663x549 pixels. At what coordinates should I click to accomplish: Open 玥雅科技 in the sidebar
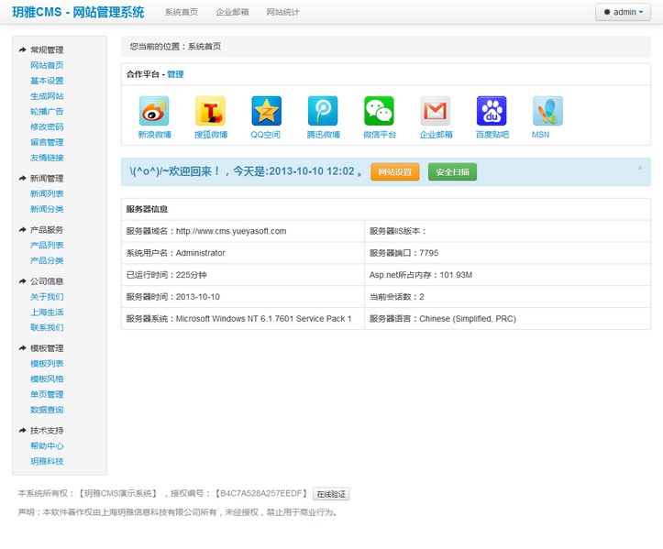(47, 461)
